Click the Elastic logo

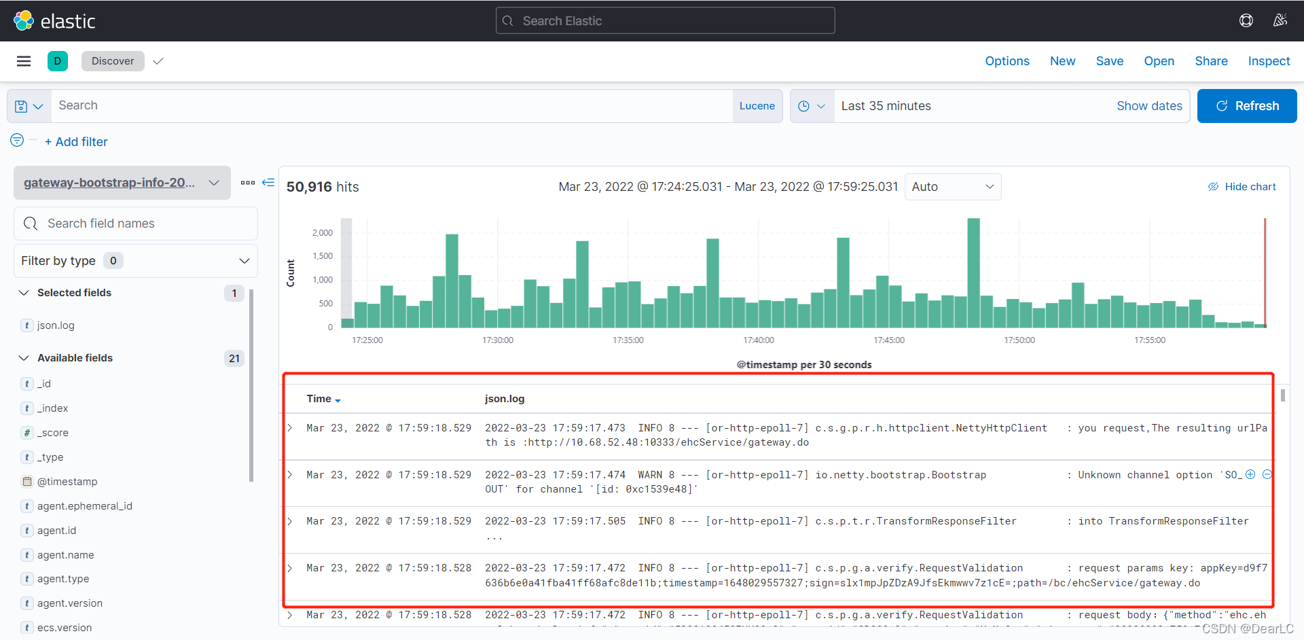[x=54, y=21]
